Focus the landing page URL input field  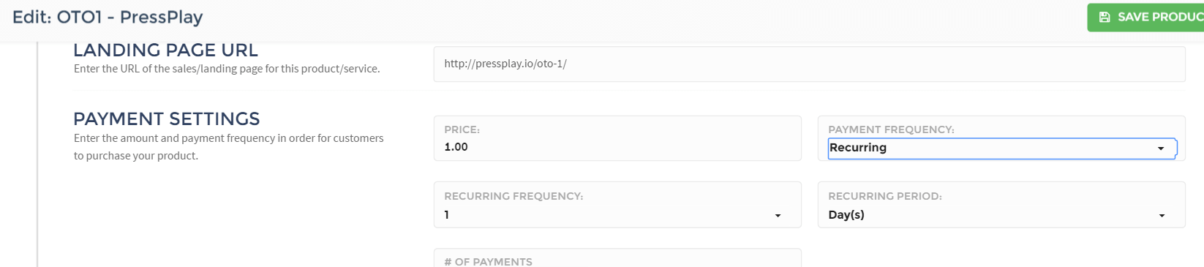(x=809, y=64)
